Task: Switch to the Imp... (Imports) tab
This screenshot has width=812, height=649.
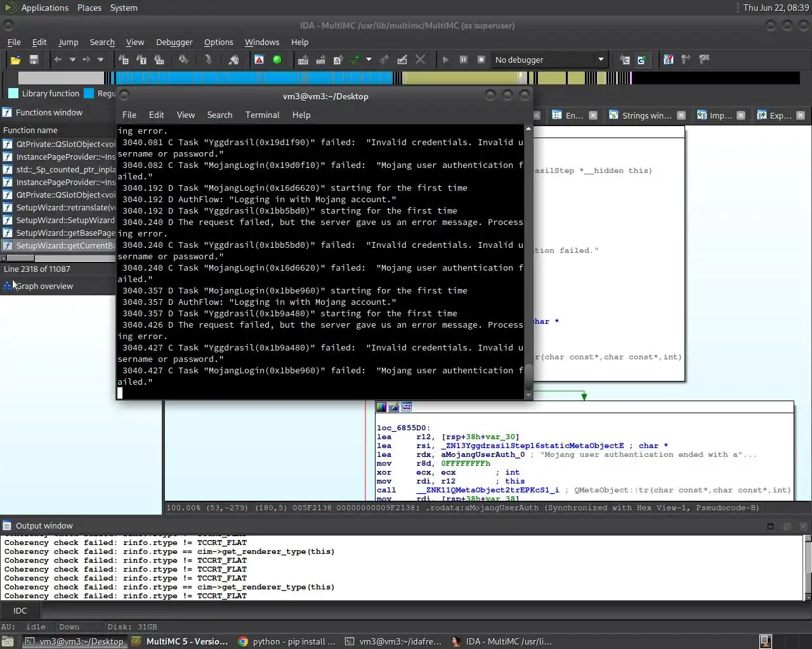Action: click(720, 115)
